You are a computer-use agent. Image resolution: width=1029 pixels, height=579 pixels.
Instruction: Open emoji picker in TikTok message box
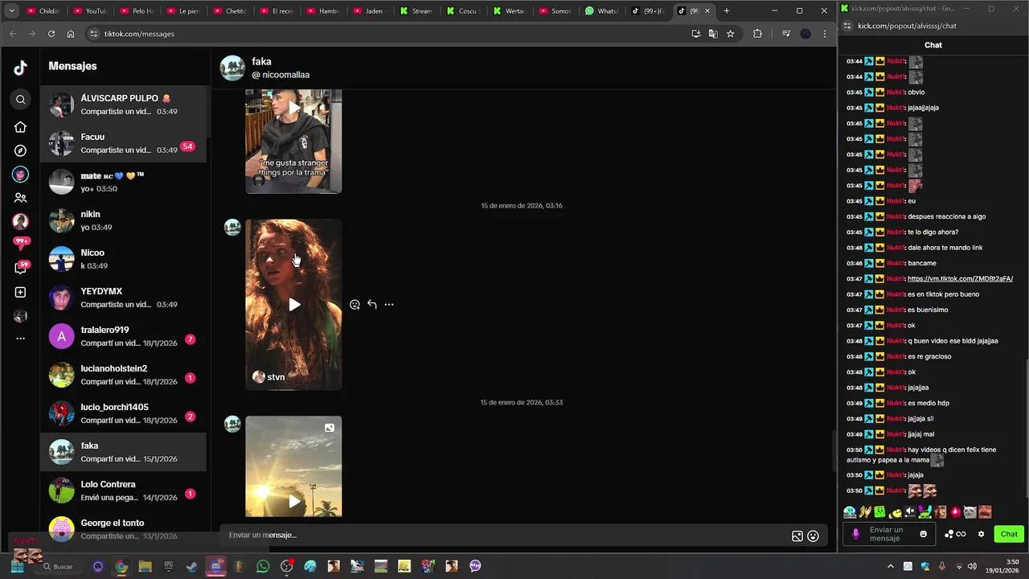click(x=813, y=536)
